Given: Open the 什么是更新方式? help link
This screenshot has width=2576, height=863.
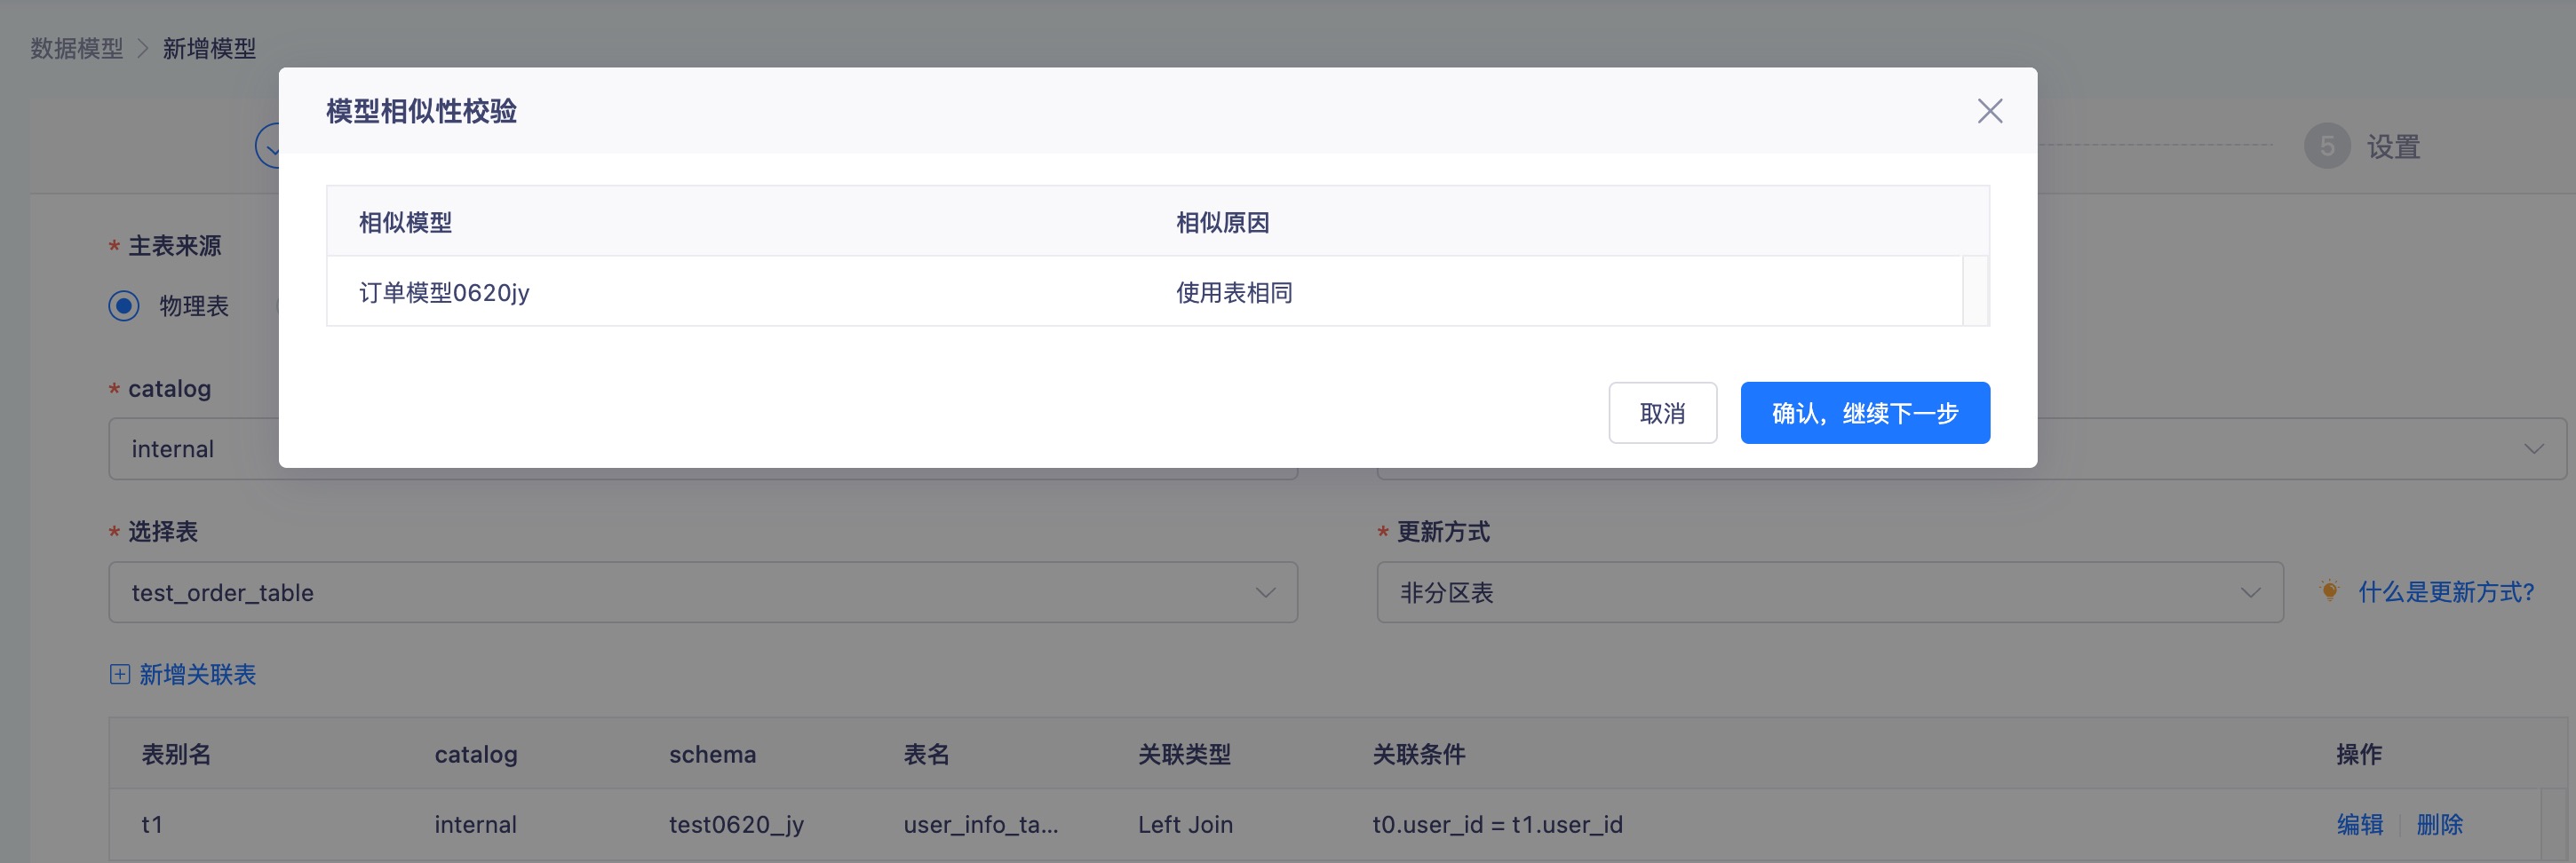Looking at the screenshot, I should 2445,592.
